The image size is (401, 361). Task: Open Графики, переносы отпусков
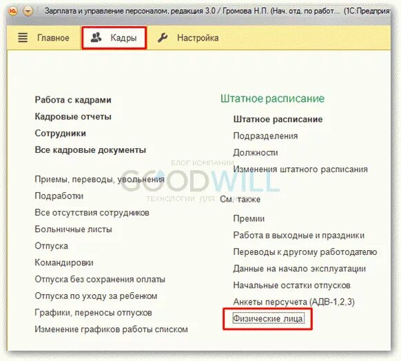coord(93,312)
